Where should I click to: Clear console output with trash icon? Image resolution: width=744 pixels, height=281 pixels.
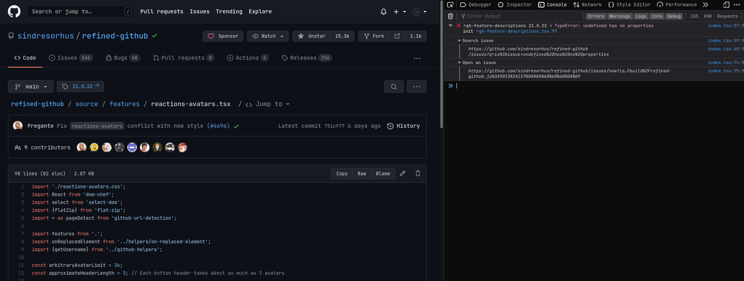(x=450, y=16)
